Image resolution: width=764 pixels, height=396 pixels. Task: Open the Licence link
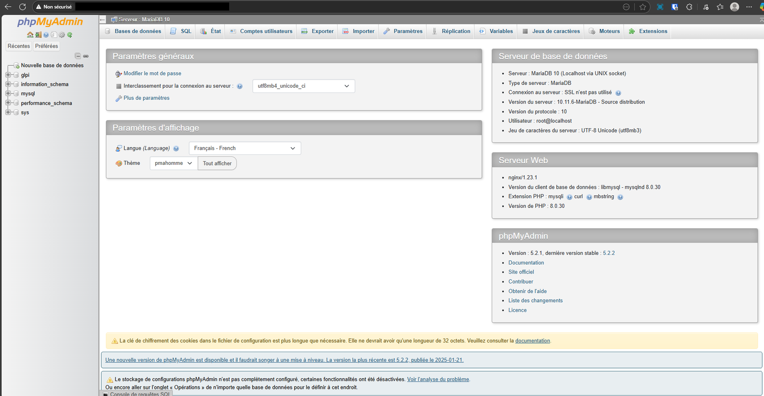pos(518,310)
